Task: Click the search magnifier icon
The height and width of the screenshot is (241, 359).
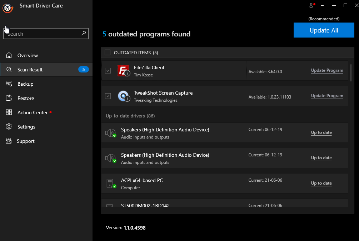Action: [x=84, y=33]
